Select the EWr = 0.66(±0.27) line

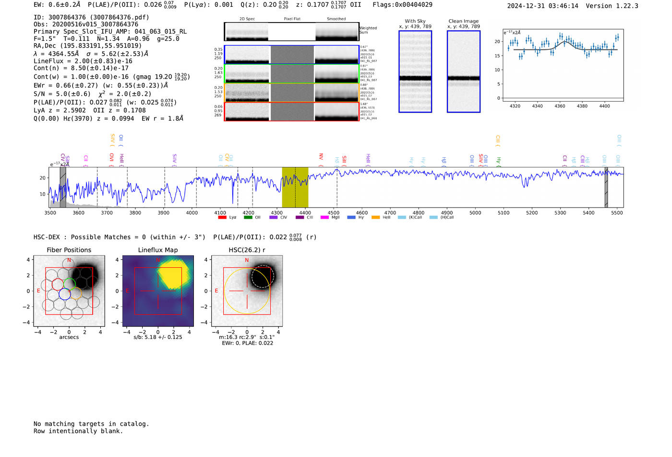click(x=101, y=85)
